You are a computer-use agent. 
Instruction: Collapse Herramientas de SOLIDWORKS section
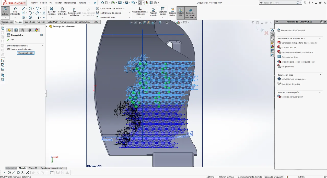point(320,38)
